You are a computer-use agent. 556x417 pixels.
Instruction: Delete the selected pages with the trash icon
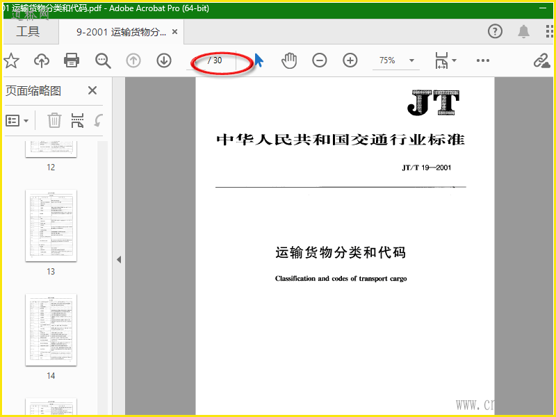point(54,120)
